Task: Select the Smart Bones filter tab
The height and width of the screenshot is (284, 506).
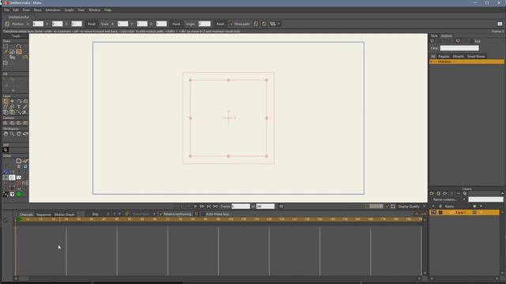Action: 476,56
